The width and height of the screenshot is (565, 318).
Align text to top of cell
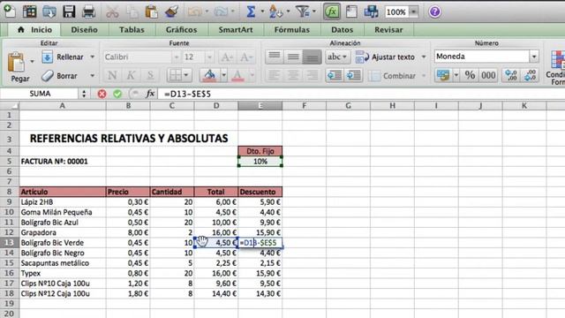click(275, 57)
